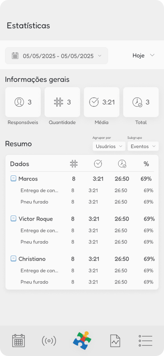Open the date range 05/05/2025 picker
164x356 pixels.
(x=56, y=56)
